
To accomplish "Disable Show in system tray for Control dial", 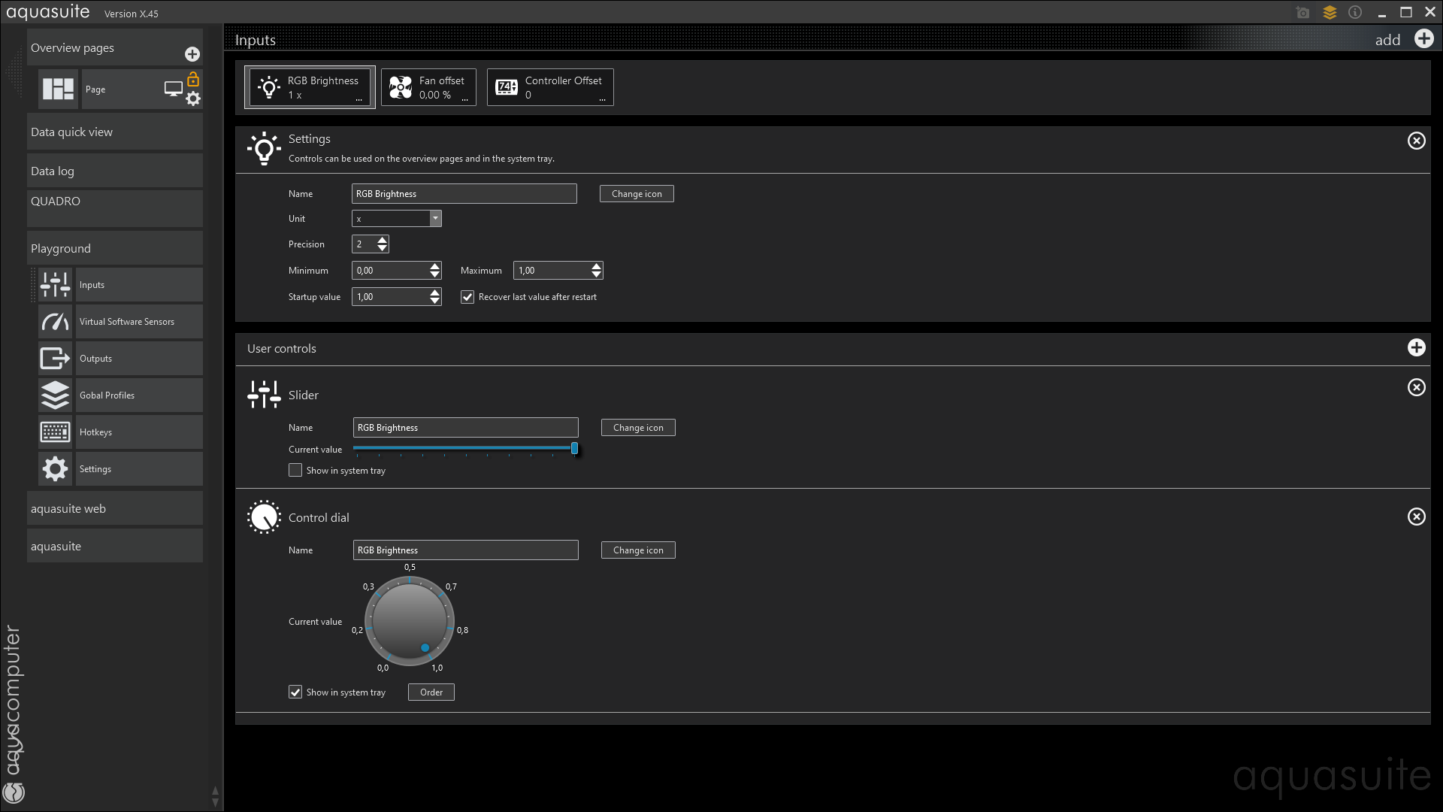I will pos(295,692).
